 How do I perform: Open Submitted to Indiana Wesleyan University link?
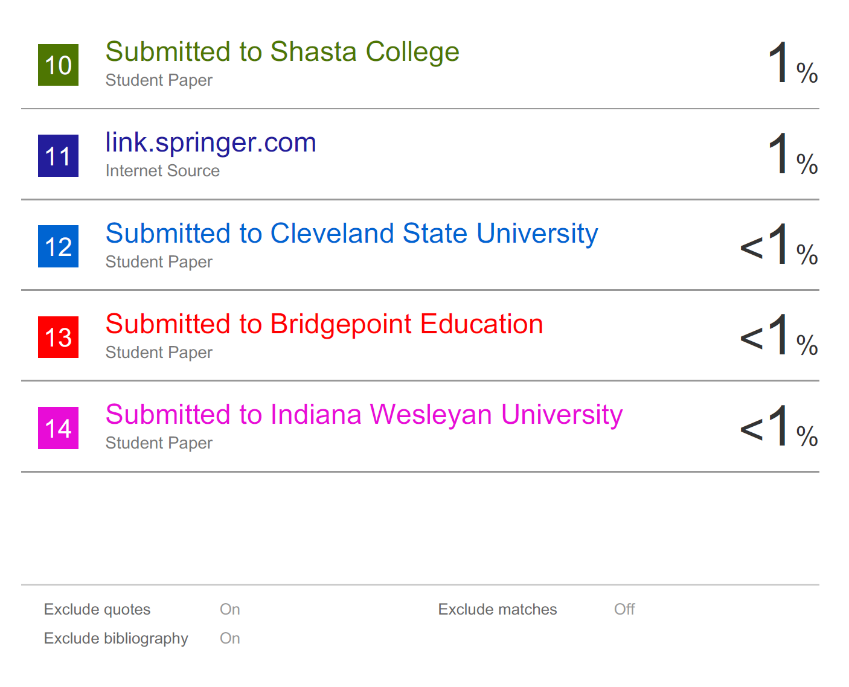pos(364,415)
